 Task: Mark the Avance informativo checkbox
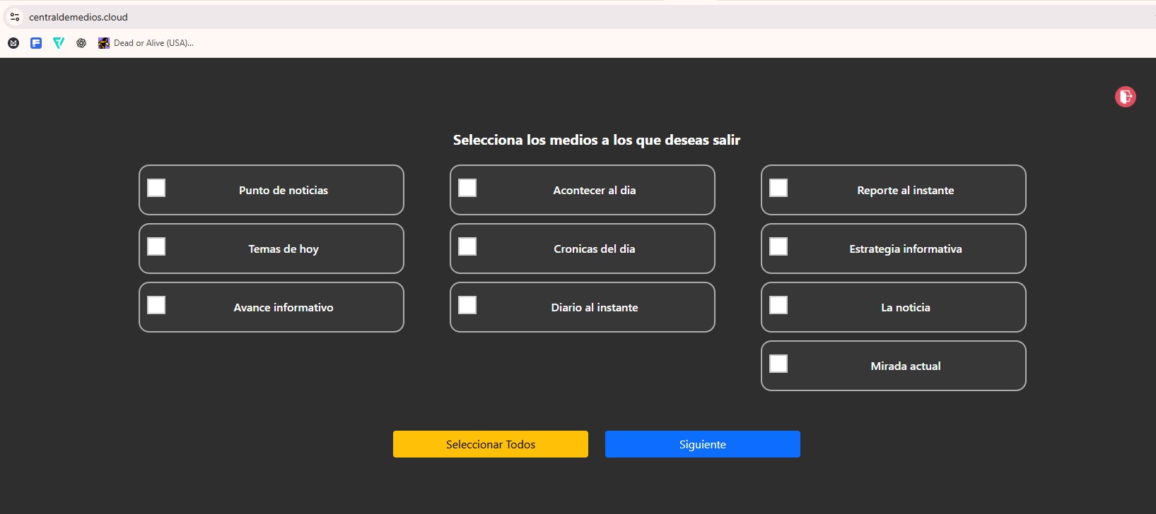[x=156, y=305]
